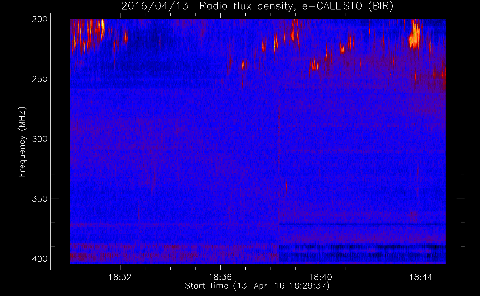Click the date "2016/04/13" in the title

(155, 6)
